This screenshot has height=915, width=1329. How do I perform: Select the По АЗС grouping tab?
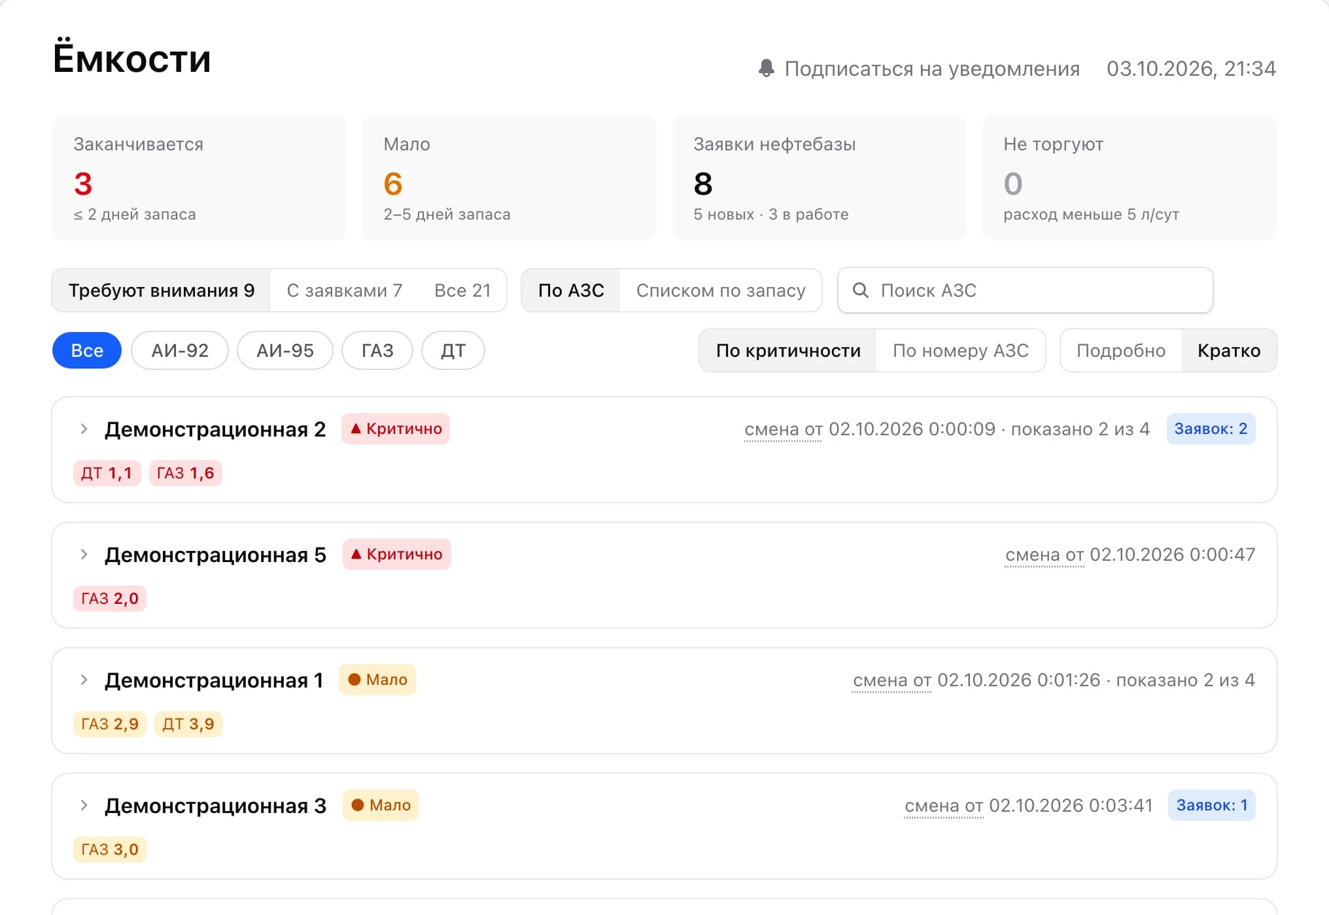(x=571, y=290)
